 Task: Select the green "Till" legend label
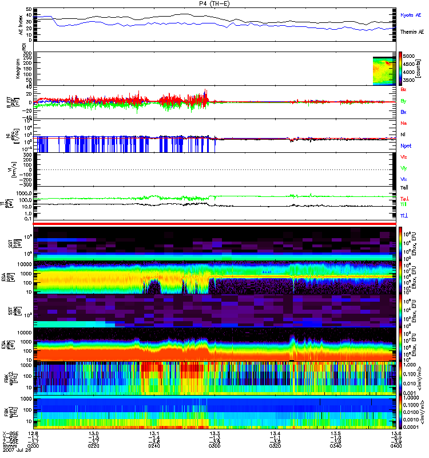click(403, 204)
